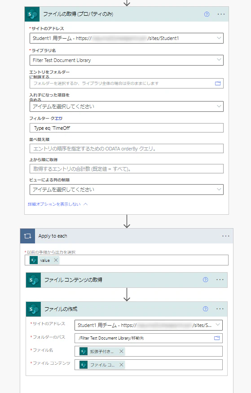Open the ellipsis menu of ファイルの取得 (プロパティのみ)

[221, 14]
